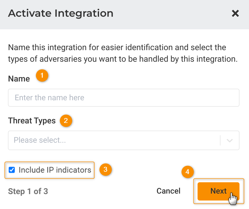The height and width of the screenshot is (209, 249).
Task: Click the integration description paragraph
Action: [x=122, y=53]
